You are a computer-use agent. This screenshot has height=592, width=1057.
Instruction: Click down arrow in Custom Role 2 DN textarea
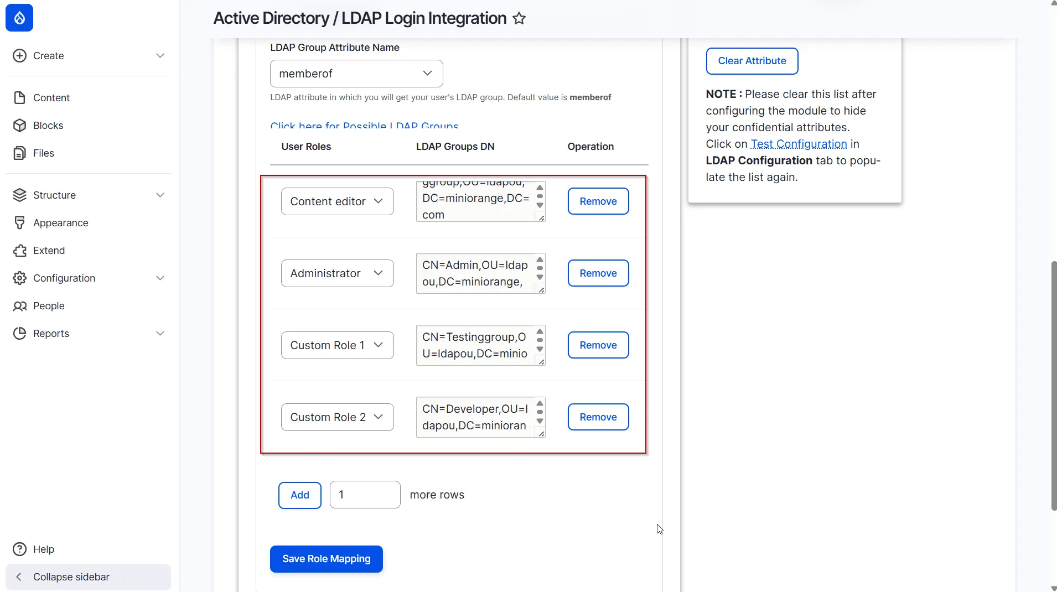click(540, 422)
